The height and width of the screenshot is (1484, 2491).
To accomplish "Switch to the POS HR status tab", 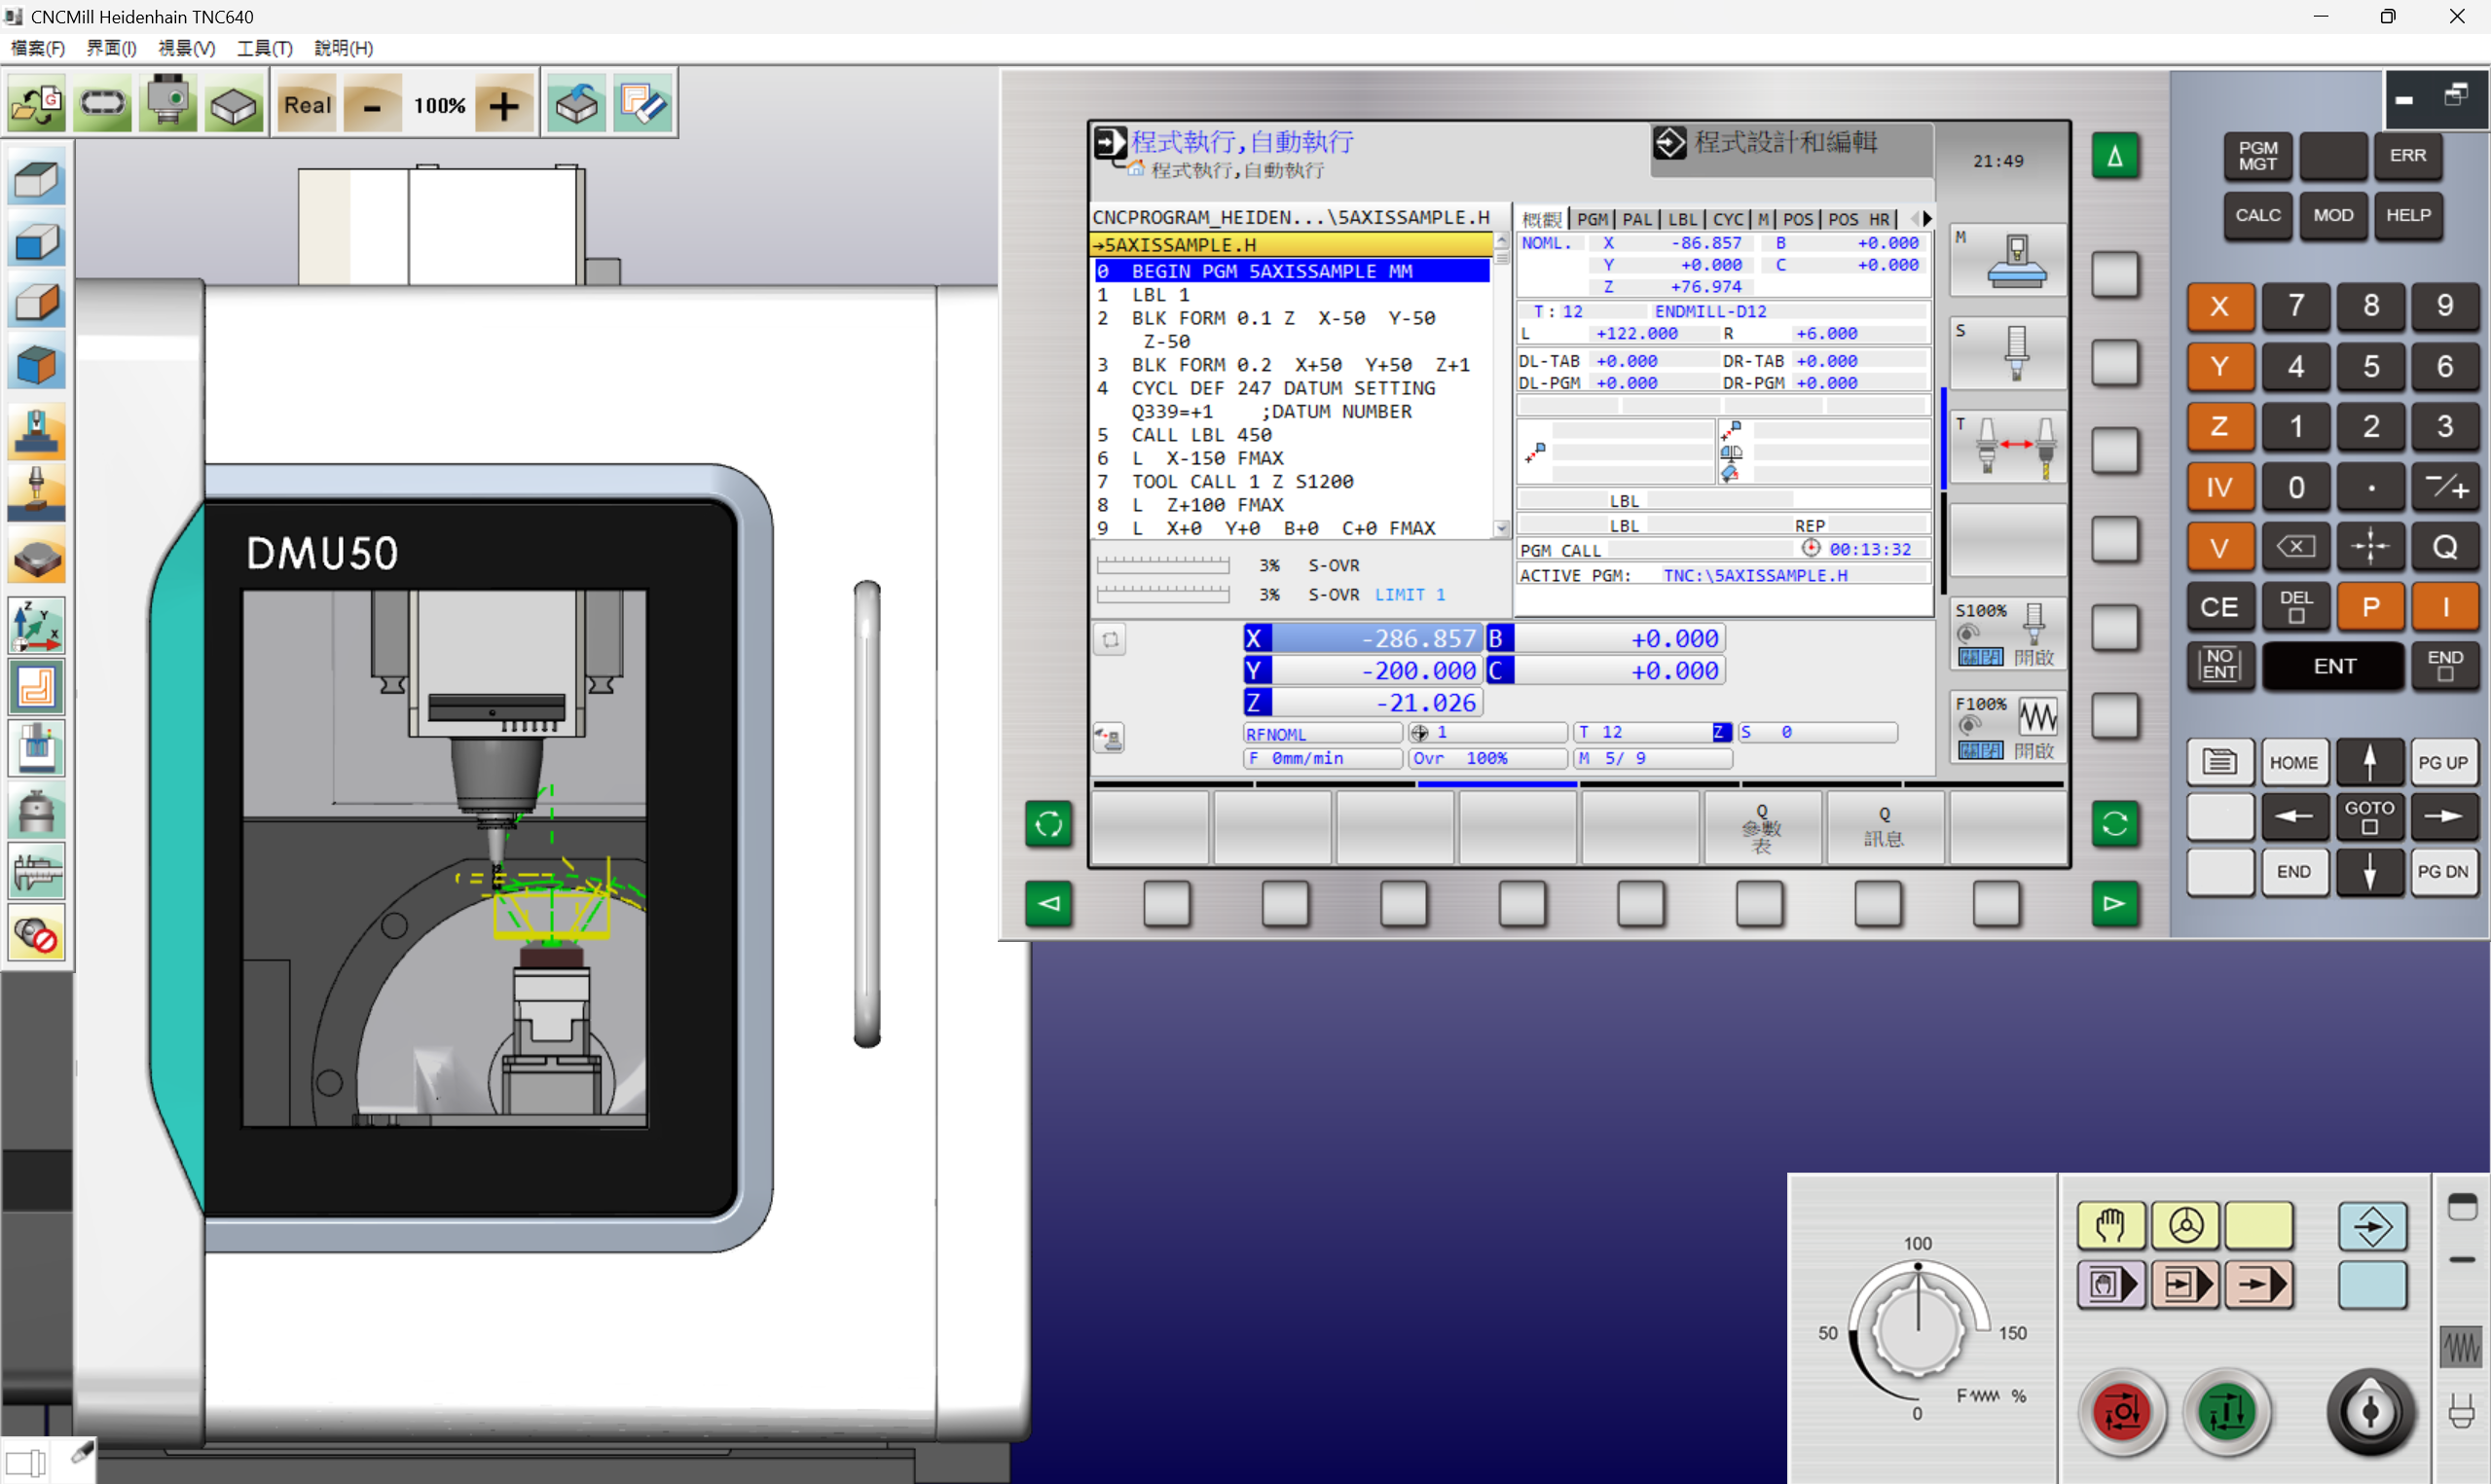I will tap(1859, 219).
